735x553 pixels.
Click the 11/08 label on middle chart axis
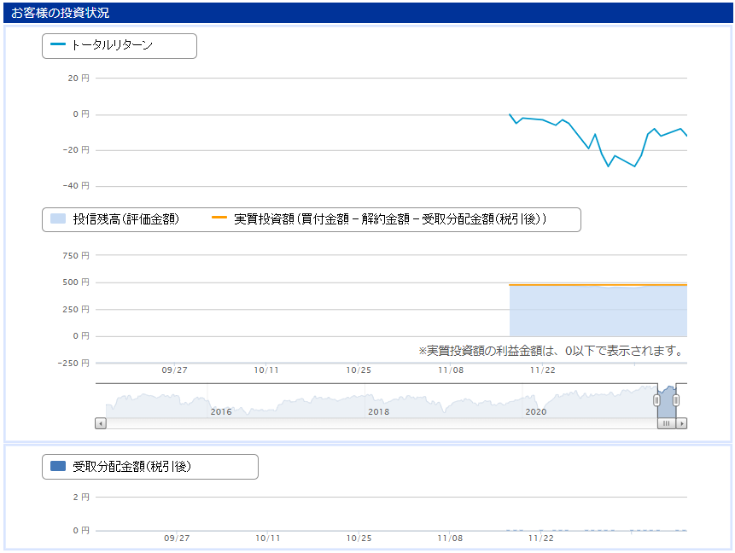pos(451,370)
